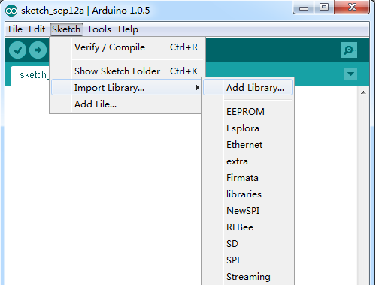
Task: Close the Arduino window
Action: [352, 8]
